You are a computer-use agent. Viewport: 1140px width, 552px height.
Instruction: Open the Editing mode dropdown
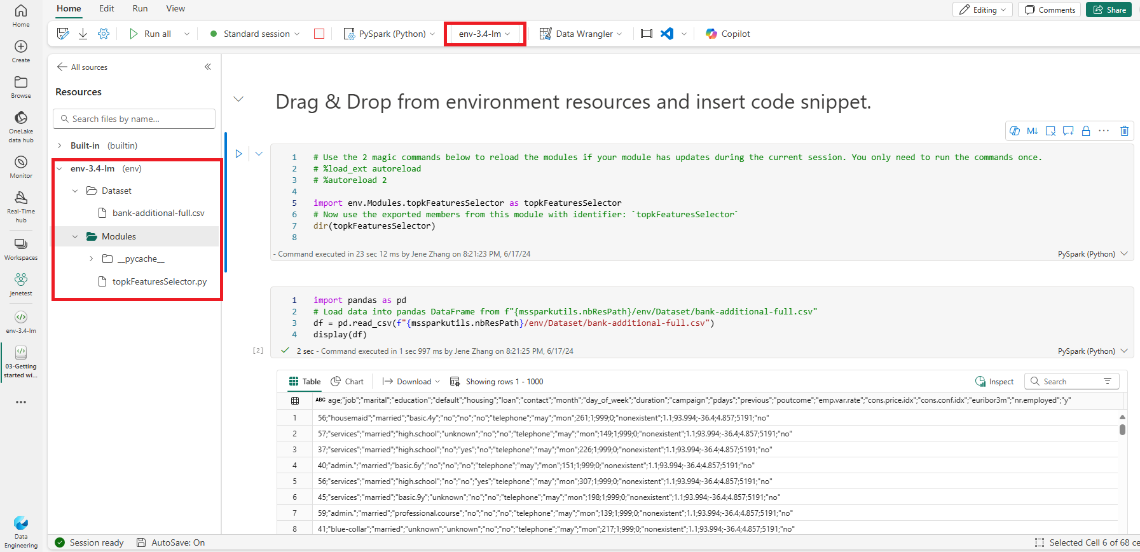982,10
